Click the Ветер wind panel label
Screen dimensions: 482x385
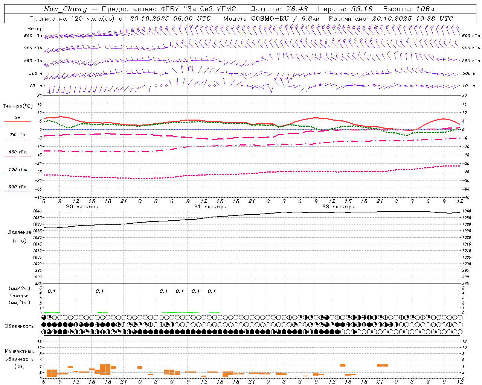[x=35, y=29]
